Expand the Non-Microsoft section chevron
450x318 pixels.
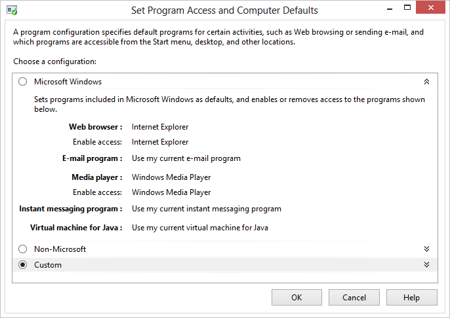point(426,249)
